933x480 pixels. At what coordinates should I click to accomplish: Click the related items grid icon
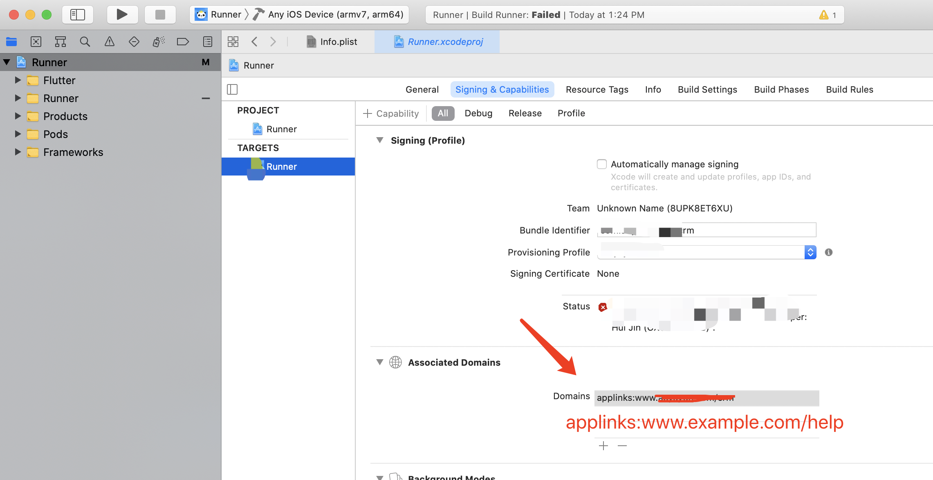[233, 42]
